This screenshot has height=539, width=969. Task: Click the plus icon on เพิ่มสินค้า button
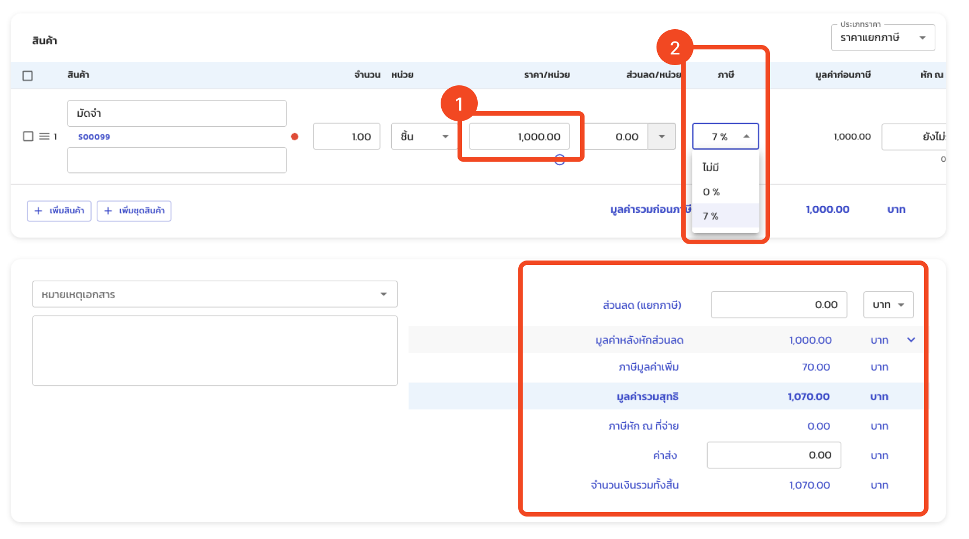pyautogui.click(x=38, y=211)
